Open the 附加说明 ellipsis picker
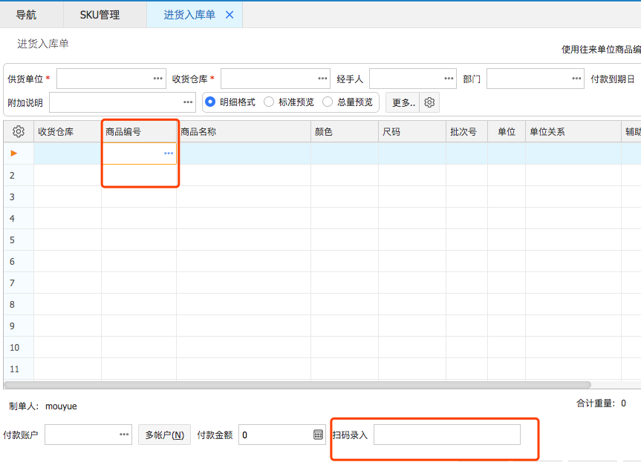 [189, 102]
